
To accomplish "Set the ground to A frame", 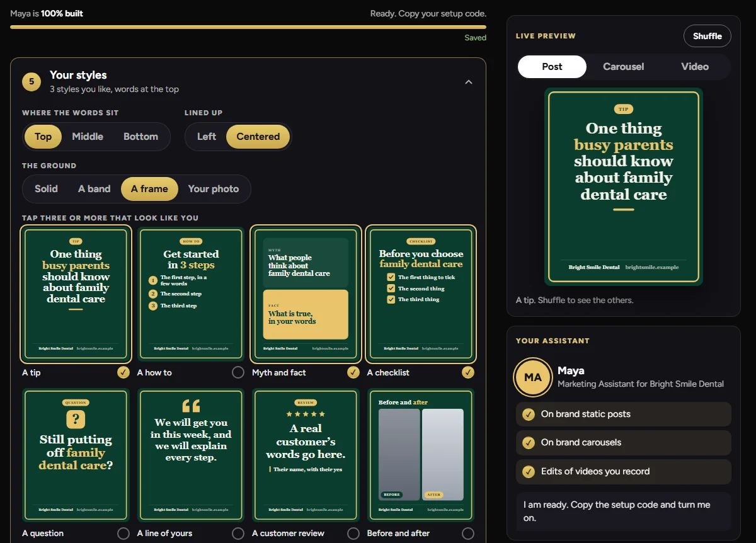I will tap(149, 188).
